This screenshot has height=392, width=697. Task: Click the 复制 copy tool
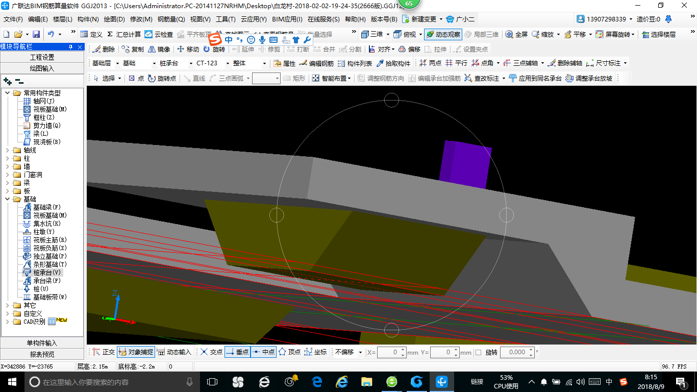coord(133,49)
